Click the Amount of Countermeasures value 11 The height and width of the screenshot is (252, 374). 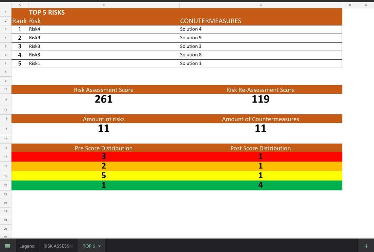coord(260,128)
